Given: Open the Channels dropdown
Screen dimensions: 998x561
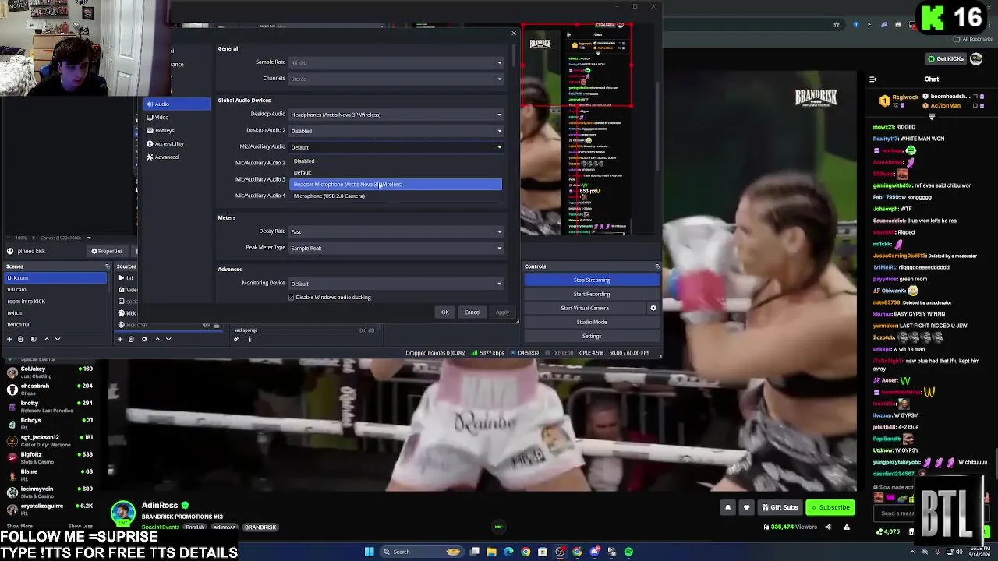Looking at the screenshot, I should point(396,79).
